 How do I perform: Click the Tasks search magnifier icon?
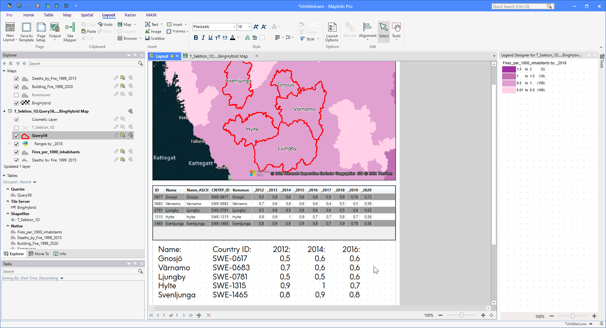pyautogui.click(x=140, y=271)
